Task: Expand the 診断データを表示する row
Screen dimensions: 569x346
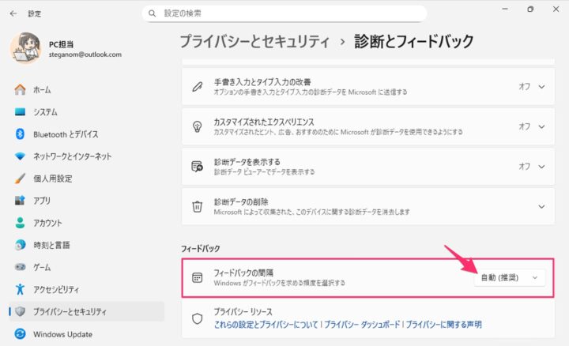Action: (x=541, y=167)
